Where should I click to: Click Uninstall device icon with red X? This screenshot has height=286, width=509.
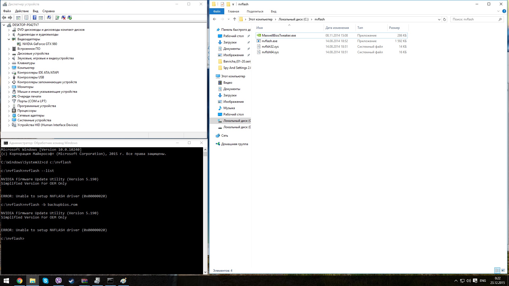pos(63,18)
